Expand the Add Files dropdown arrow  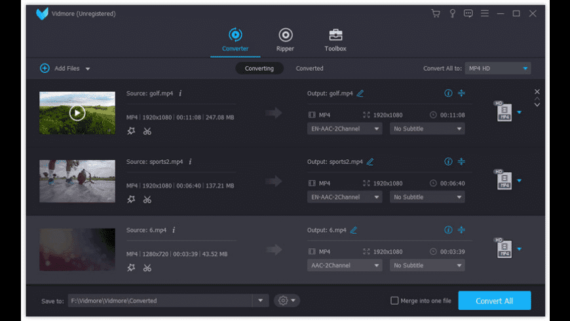(x=88, y=69)
